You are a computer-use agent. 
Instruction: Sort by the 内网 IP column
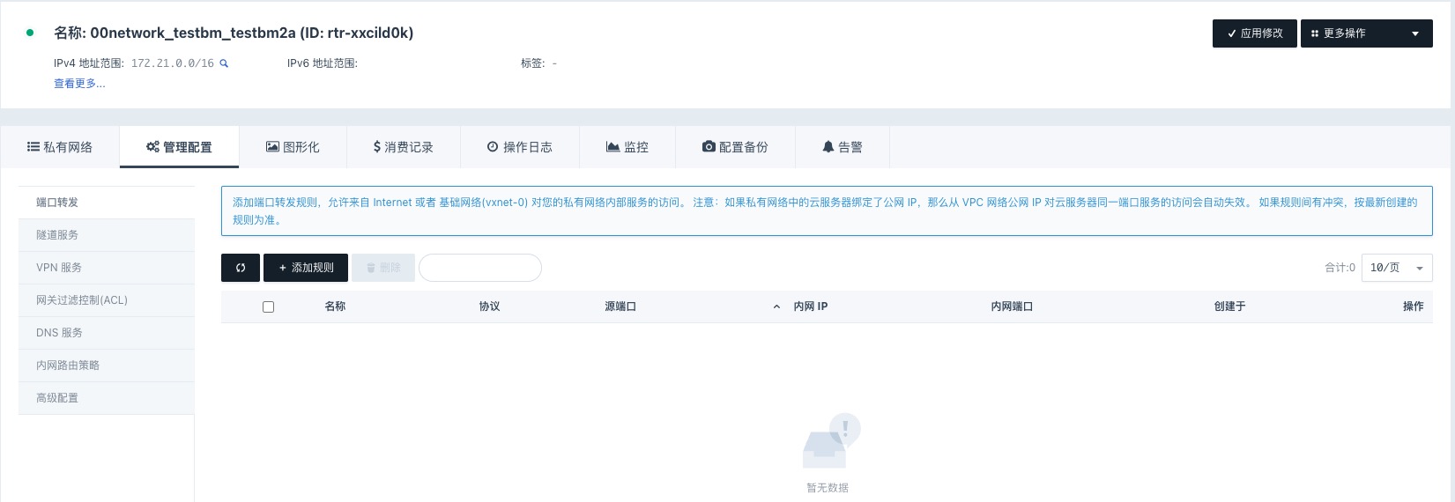pyautogui.click(x=809, y=306)
